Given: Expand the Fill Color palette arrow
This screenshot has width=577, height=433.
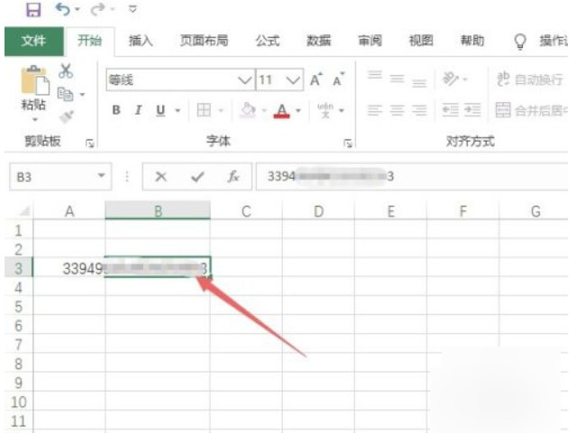Looking at the screenshot, I should 264,110.
